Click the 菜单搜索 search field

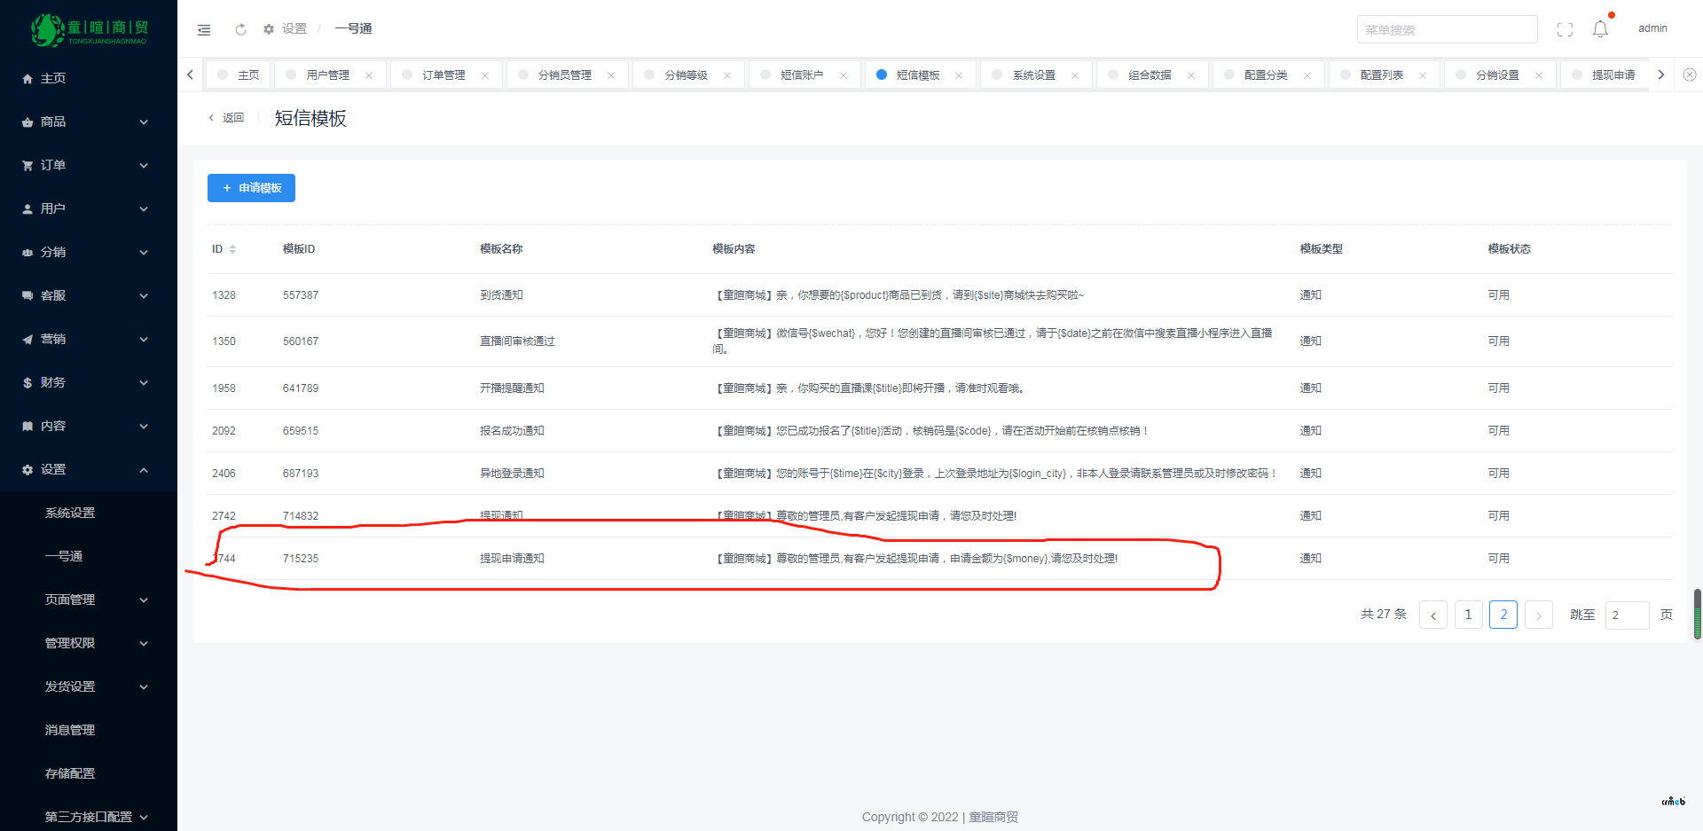[1446, 30]
